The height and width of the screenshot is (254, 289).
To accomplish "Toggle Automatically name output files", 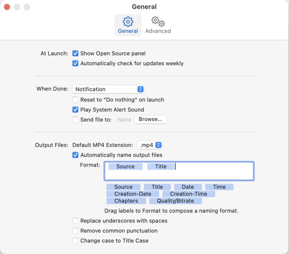I will (x=75, y=155).
